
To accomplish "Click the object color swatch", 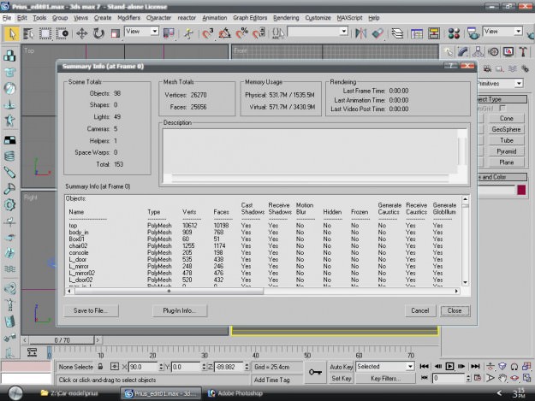I will [521, 190].
